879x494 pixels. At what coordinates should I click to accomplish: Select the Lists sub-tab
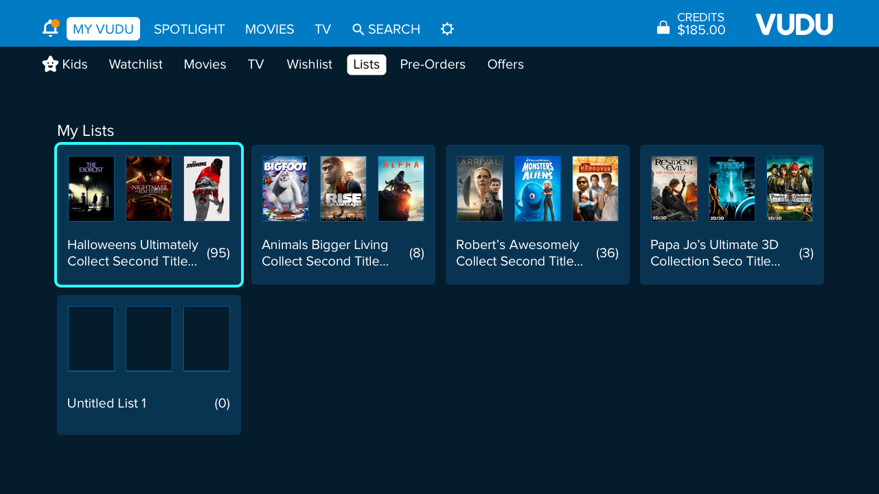click(367, 64)
